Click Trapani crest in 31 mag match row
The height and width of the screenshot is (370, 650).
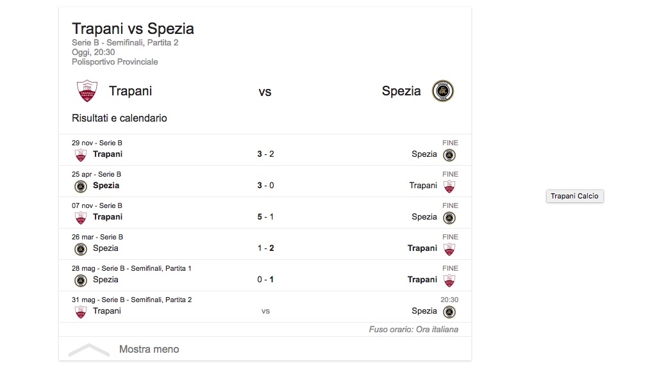pos(81,312)
